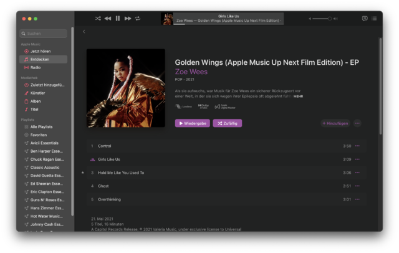
Task: Open Alle Playlists
Action: click(x=43, y=126)
